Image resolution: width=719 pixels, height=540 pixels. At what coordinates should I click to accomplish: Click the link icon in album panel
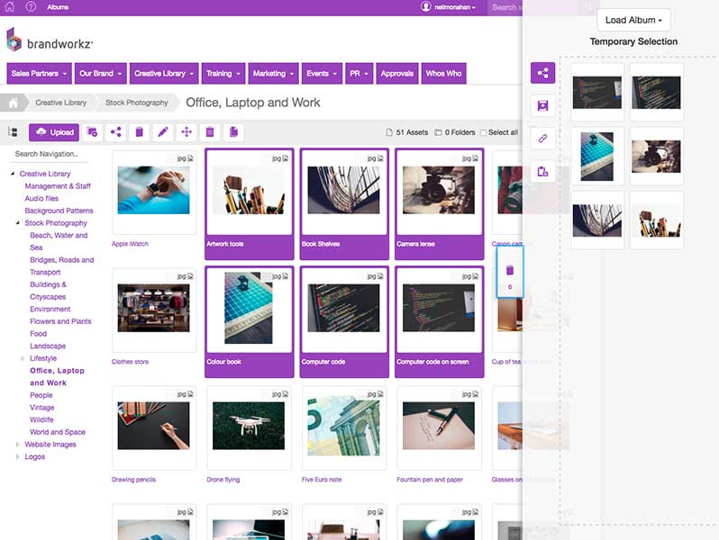coord(542,139)
